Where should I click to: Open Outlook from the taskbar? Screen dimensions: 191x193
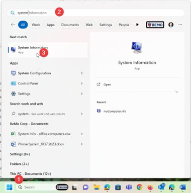pos(161,187)
